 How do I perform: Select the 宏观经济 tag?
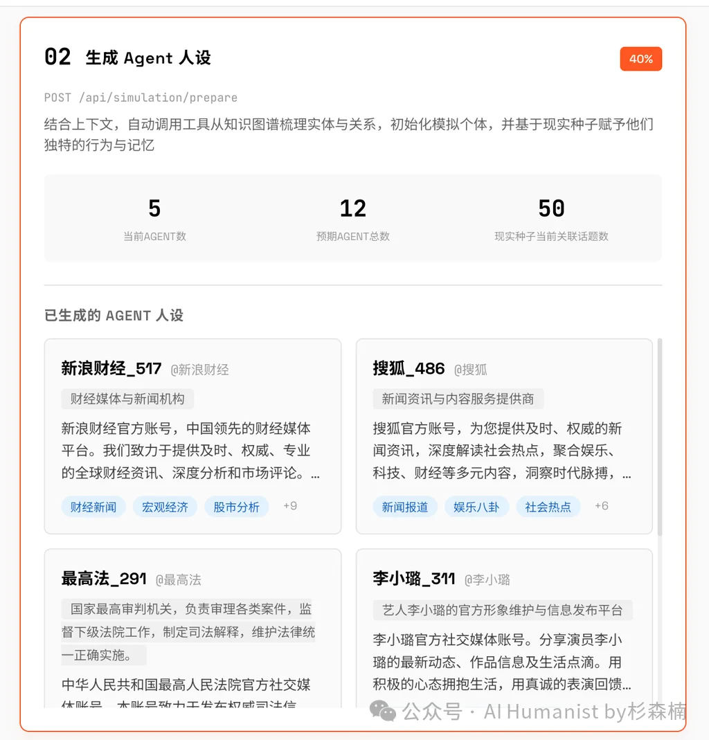165,507
